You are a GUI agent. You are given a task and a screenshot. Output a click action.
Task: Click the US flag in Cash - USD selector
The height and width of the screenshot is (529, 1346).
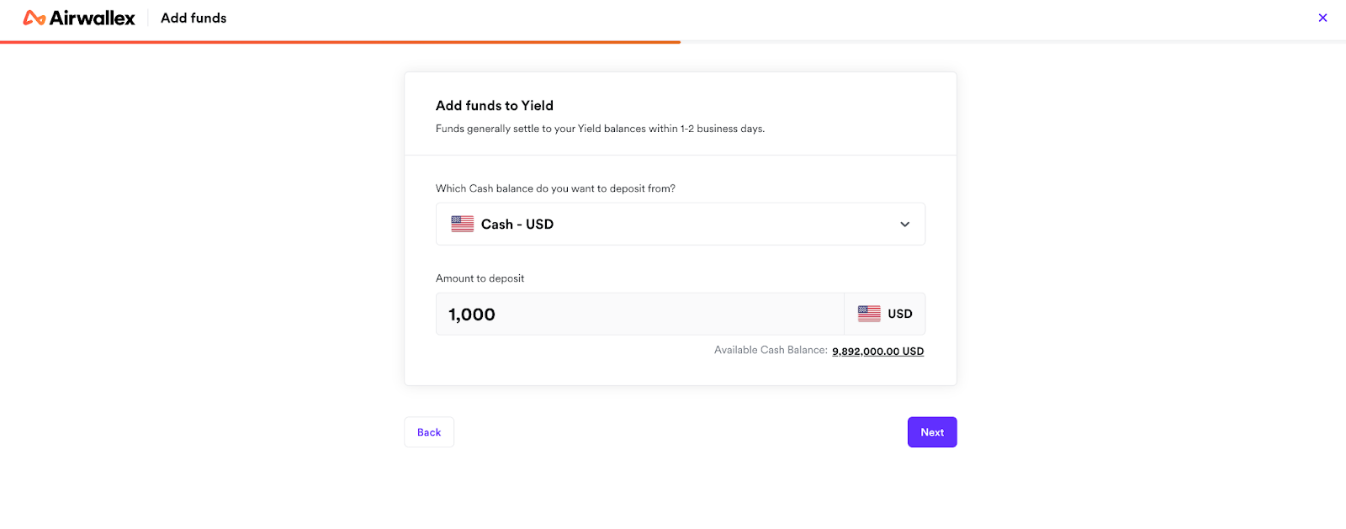click(x=463, y=224)
